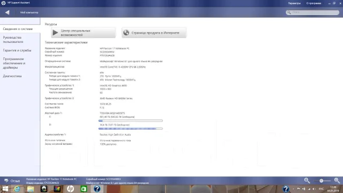Open Гарантия и службы section
The height and width of the screenshot is (193, 343).
(17, 50)
